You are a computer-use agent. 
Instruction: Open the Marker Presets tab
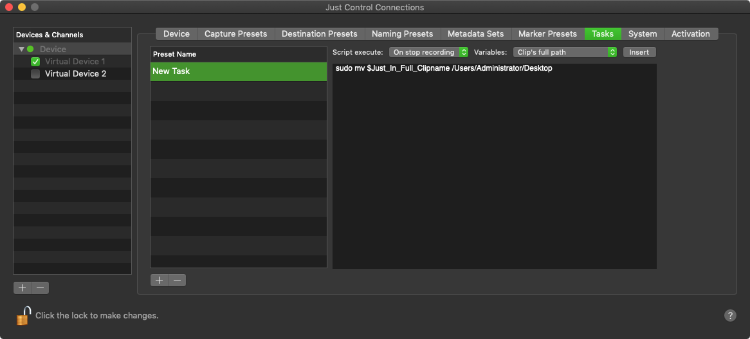click(547, 33)
